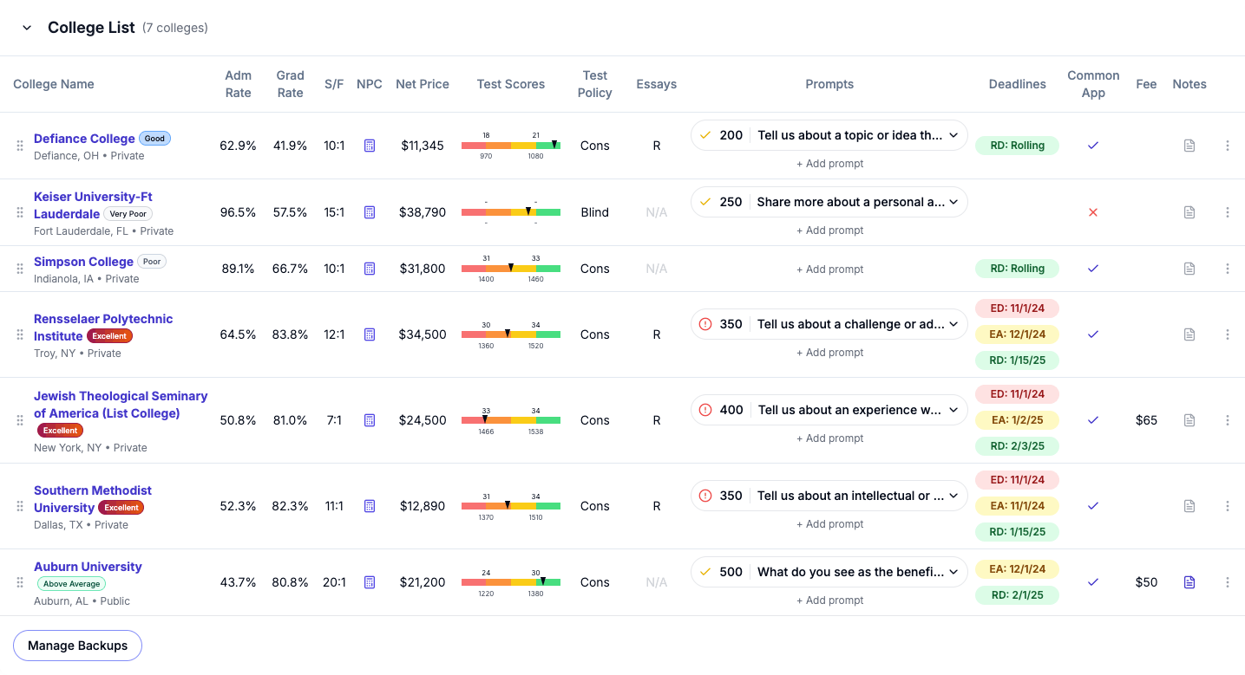Open net price calculator for Auburn University
1245x675 pixels.
[x=370, y=582]
